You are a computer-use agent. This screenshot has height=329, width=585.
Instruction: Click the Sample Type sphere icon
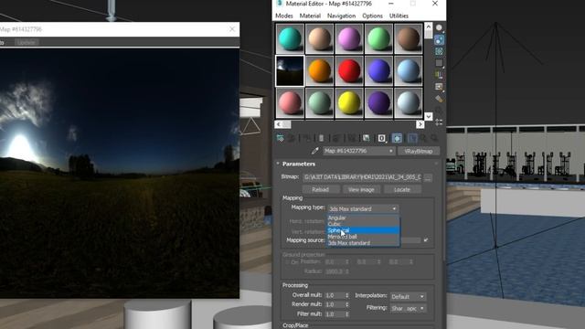pos(439,28)
